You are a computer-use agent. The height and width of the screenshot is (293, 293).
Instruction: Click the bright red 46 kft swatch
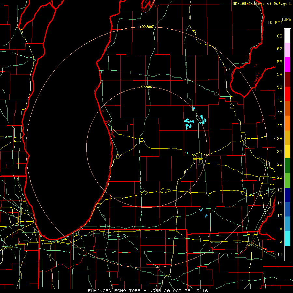coord(287,94)
